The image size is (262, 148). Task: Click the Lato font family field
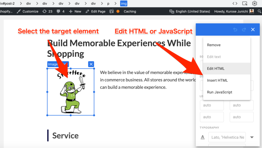click(227, 137)
